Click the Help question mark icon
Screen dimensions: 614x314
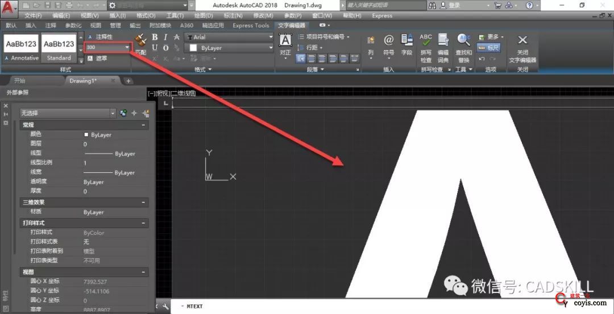[529, 6]
